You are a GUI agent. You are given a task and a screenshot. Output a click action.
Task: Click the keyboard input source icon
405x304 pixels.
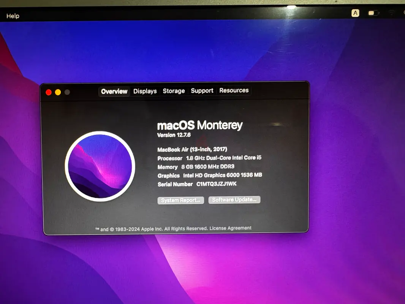tap(355, 13)
